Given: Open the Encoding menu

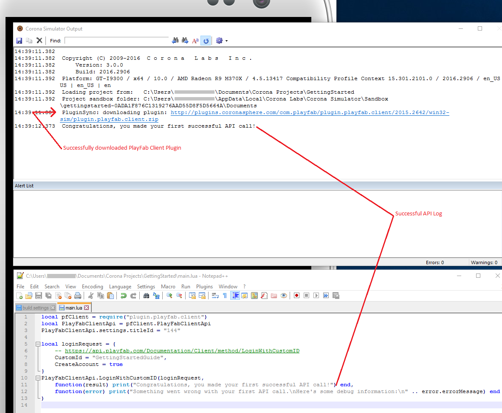Looking at the screenshot, I should coord(93,286).
